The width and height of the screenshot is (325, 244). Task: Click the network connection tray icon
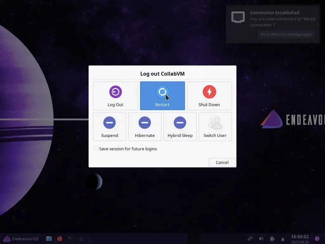[x=250, y=239]
